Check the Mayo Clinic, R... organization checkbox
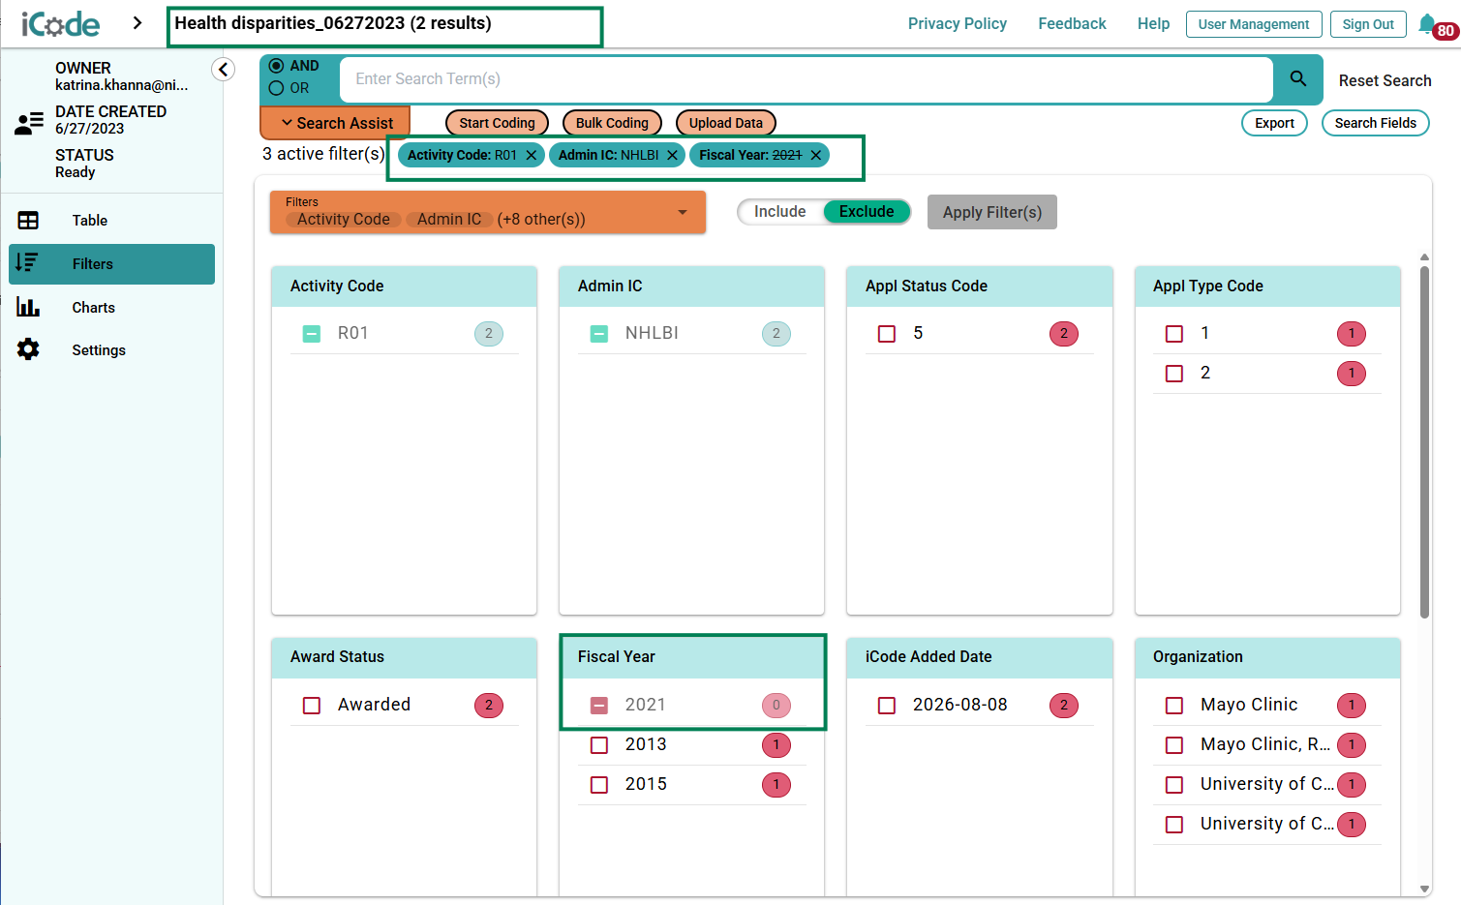 pos(1174,745)
